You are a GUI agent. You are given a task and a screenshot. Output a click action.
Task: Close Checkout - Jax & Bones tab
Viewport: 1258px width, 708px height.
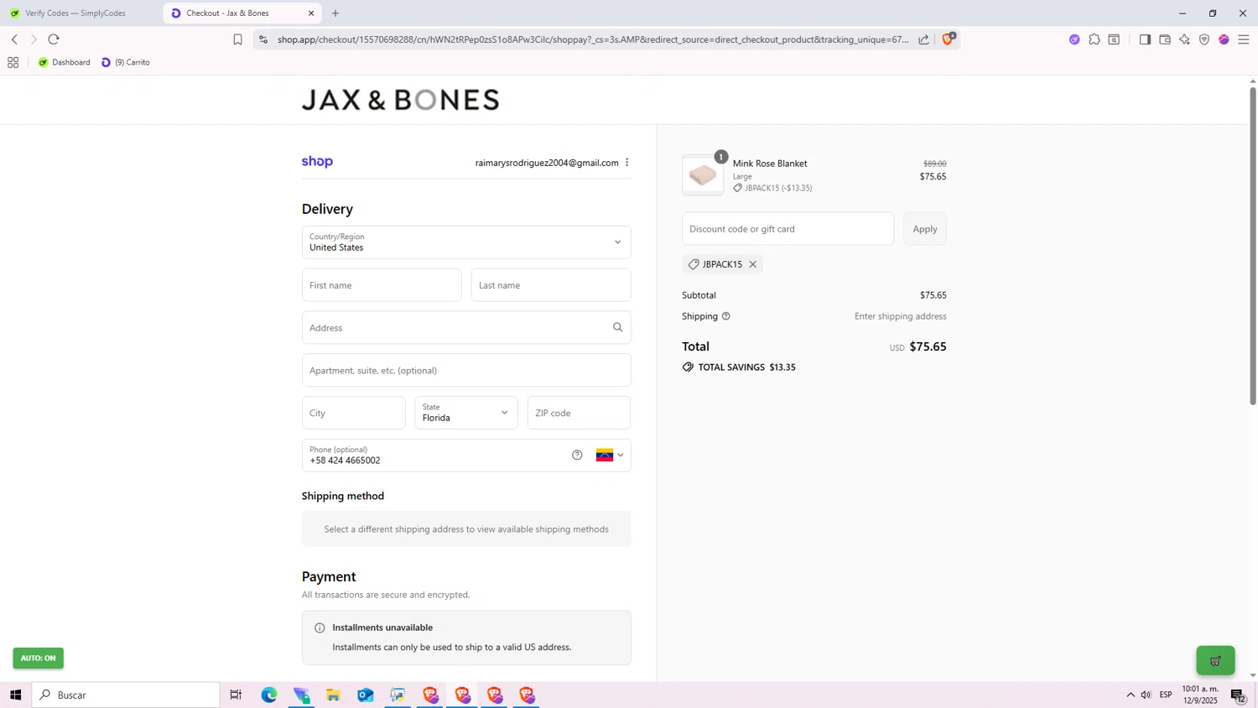tap(311, 13)
